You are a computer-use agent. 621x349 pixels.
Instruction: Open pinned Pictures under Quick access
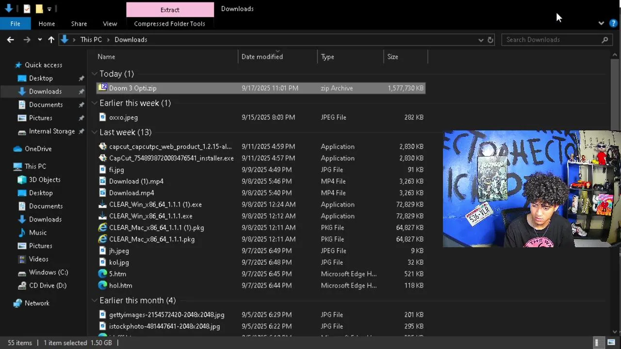(40, 118)
